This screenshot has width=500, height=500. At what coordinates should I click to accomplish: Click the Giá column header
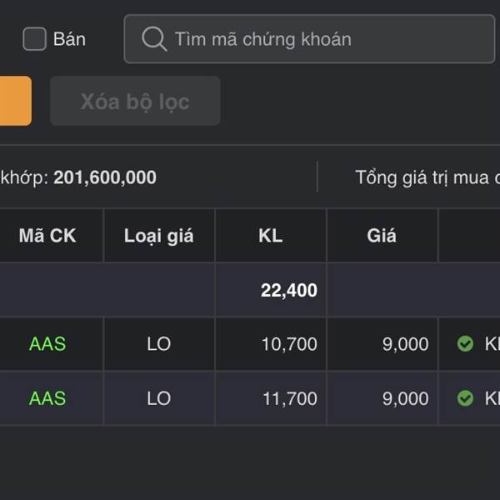[382, 236]
